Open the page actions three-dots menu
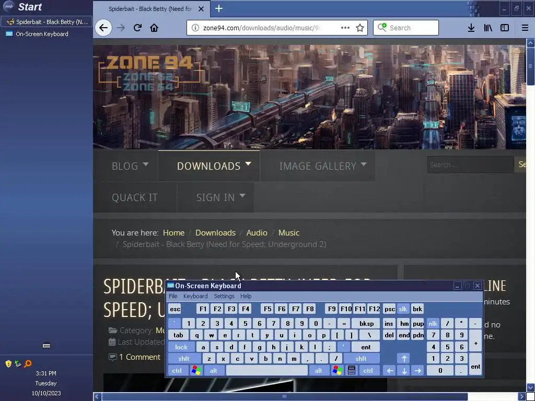The height and width of the screenshot is (401, 535). 345,28
